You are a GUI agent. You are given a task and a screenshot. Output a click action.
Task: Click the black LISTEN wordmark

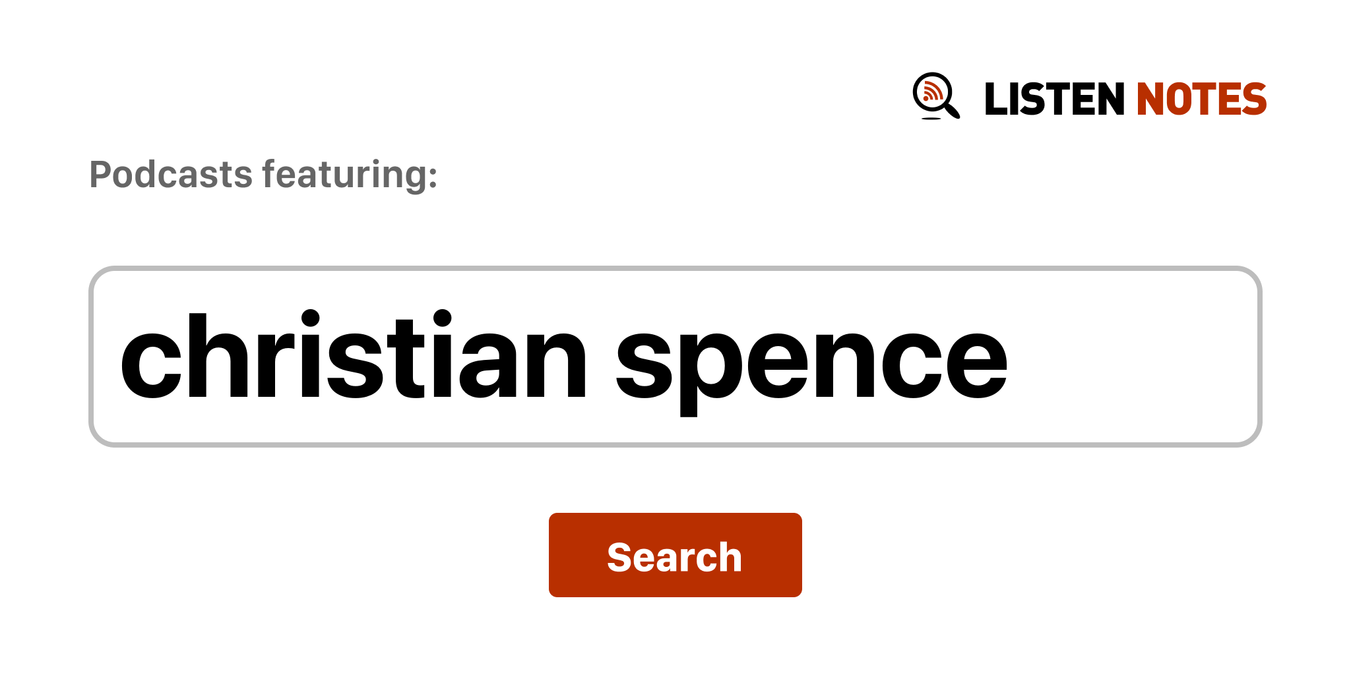tap(1053, 100)
